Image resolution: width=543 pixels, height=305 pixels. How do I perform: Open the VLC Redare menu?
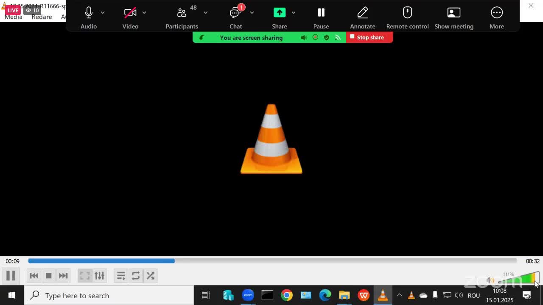click(x=42, y=17)
